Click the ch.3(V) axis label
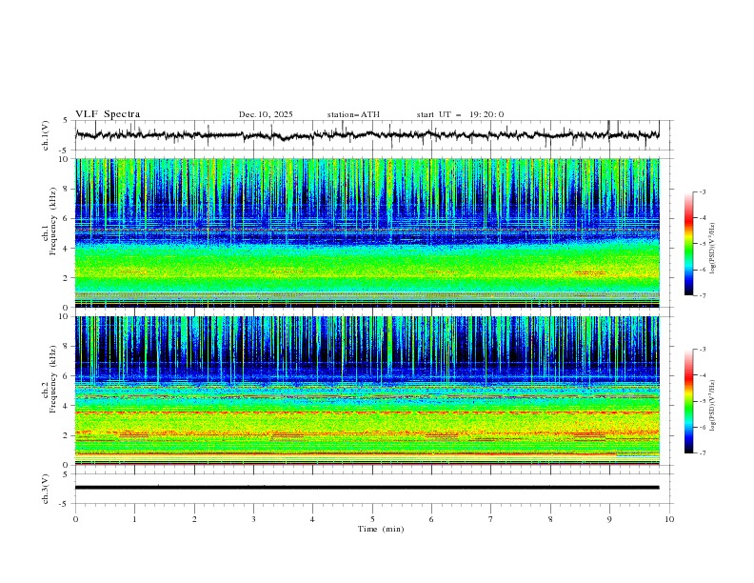754x583 pixels. point(46,489)
